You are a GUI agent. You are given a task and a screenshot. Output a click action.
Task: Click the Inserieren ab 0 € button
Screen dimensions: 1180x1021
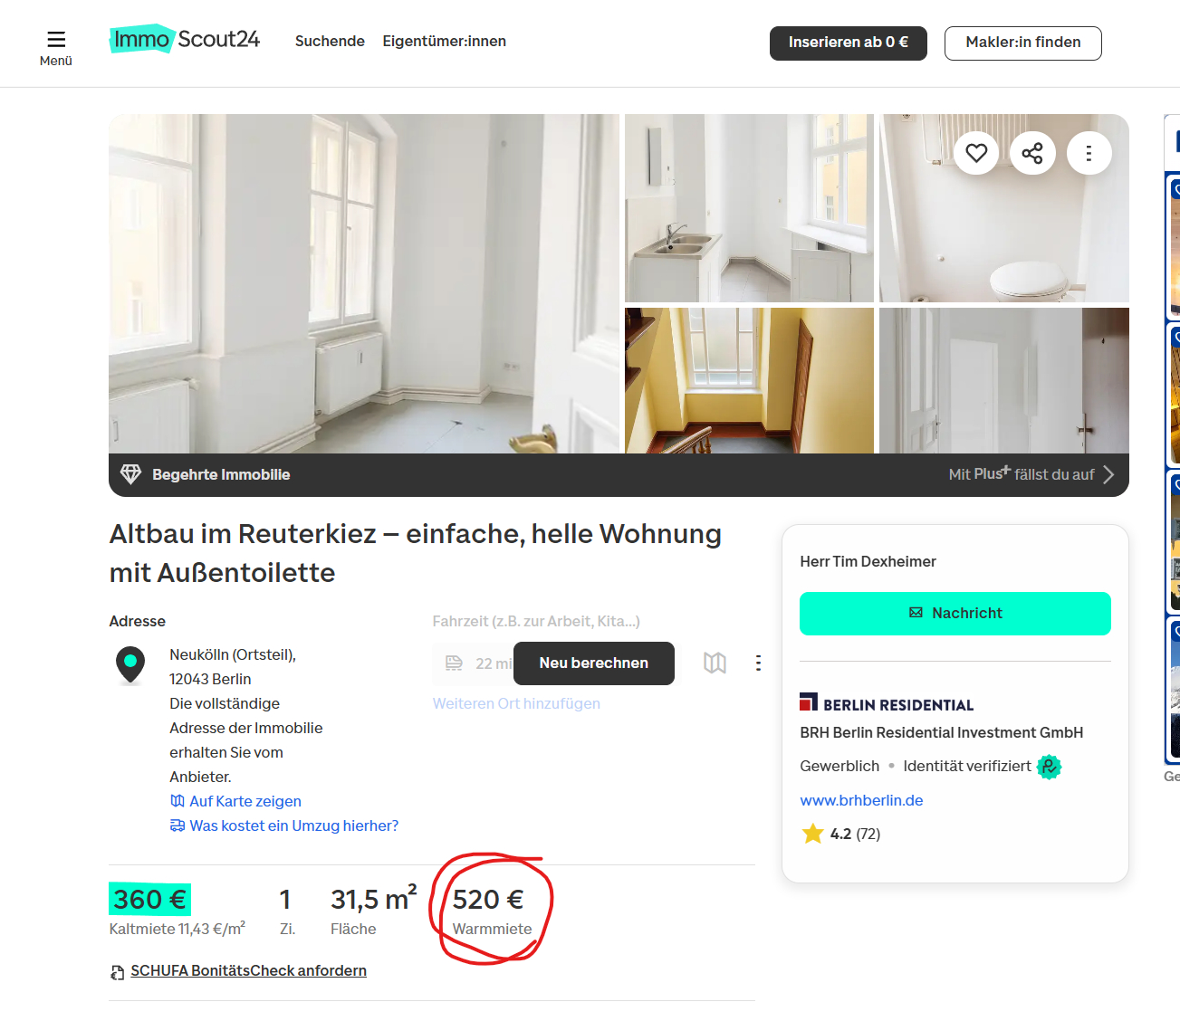click(848, 43)
